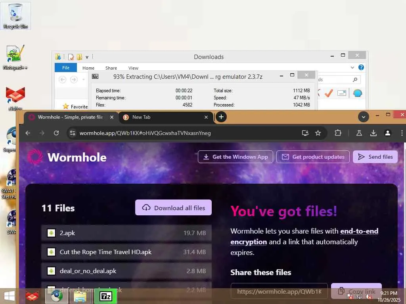The image size is (406, 304).
Task: Select Cut the Rope Time Travel HD.apk
Action: (126, 252)
